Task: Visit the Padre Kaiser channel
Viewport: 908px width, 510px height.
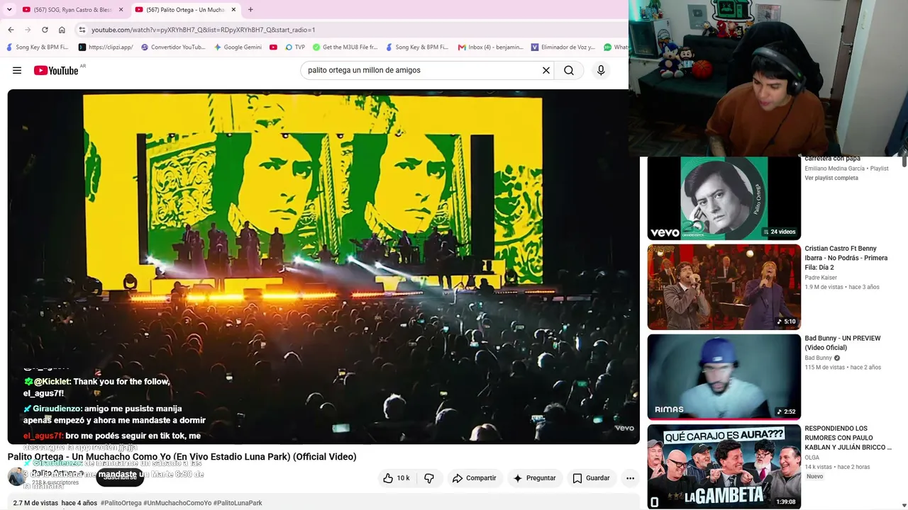Action: 821,278
